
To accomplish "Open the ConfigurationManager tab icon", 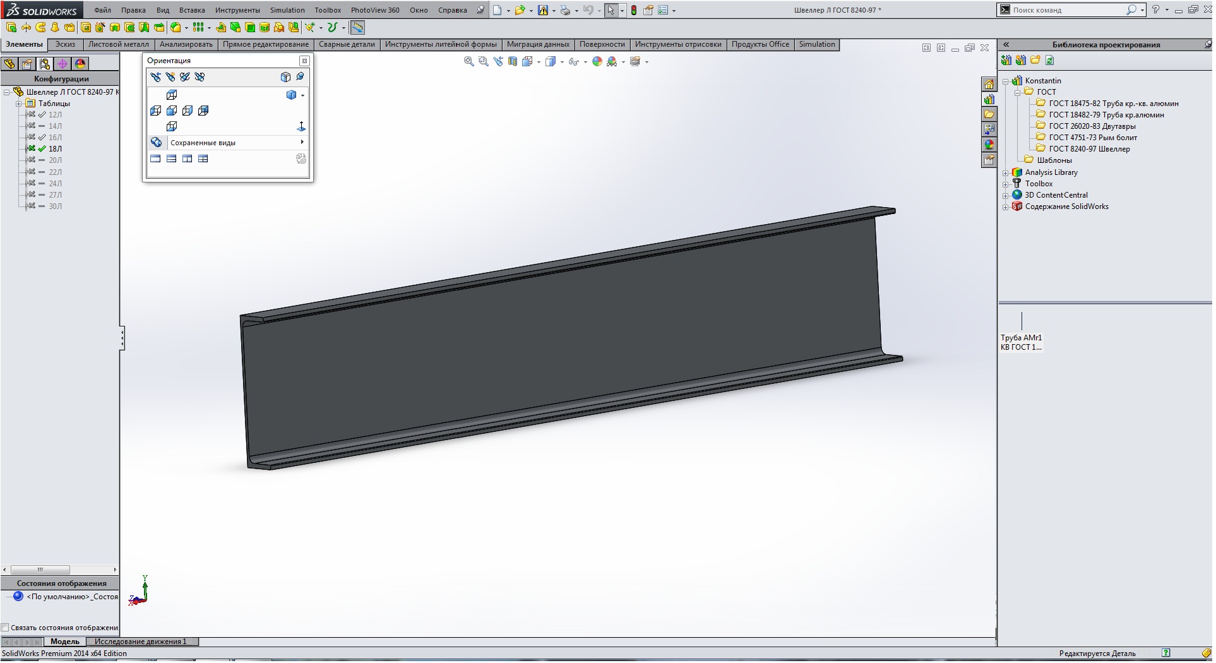I will click(44, 64).
